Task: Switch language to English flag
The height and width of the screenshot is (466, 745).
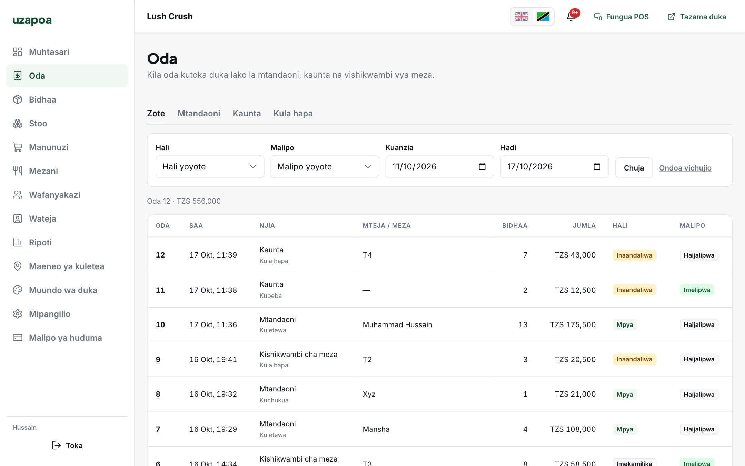Action: pyautogui.click(x=521, y=17)
